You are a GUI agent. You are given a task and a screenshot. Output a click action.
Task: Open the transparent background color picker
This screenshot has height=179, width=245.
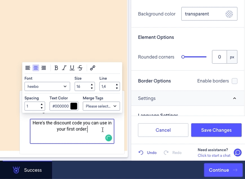(229, 14)
